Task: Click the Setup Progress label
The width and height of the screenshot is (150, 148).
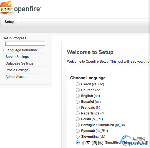Action: (14, 38)
